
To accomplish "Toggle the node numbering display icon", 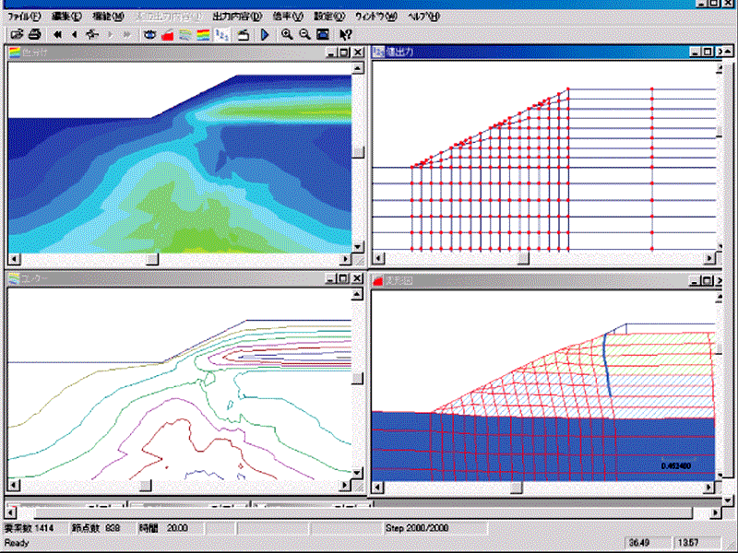I will 222,34.
